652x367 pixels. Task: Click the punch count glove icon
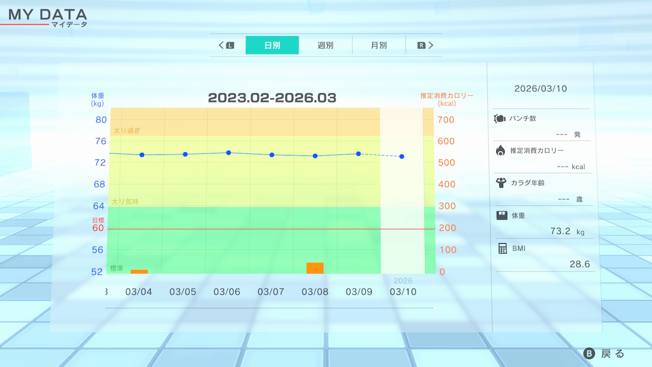pyautogui.click(x=499, y=119)
